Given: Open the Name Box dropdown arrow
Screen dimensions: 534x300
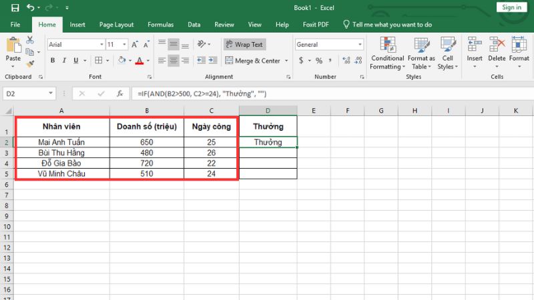Looking at the screenshot, I should [x=51, y=94].
